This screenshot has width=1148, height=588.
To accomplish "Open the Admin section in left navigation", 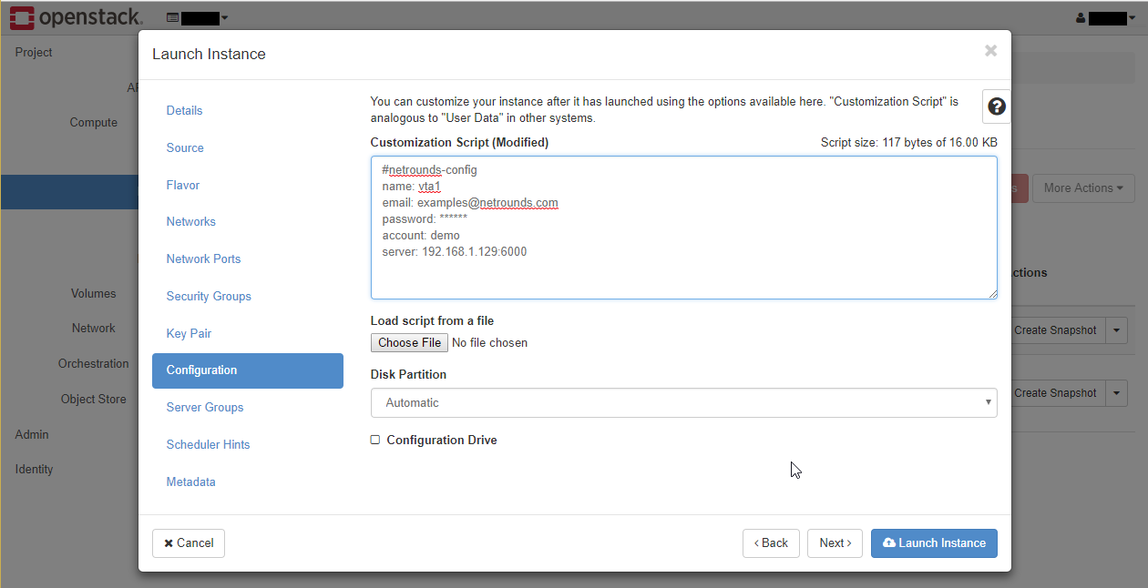I will (31, 434).
